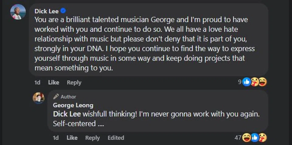The image size is (292, 145).
Task: Open the timestamp under George Leong's reply
Action: (56, 138)
